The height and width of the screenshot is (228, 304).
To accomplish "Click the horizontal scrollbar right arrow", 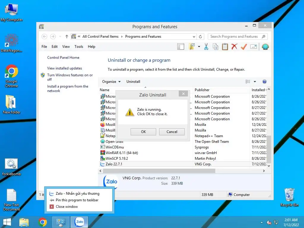I will pyautogui.click(x=264, y=171).
